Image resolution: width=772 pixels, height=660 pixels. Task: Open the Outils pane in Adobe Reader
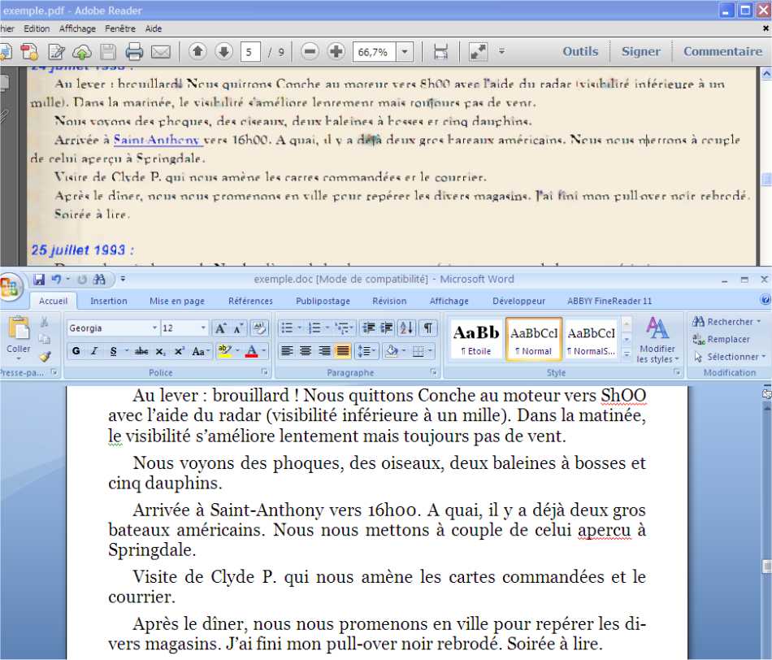[x=580, y=51]
